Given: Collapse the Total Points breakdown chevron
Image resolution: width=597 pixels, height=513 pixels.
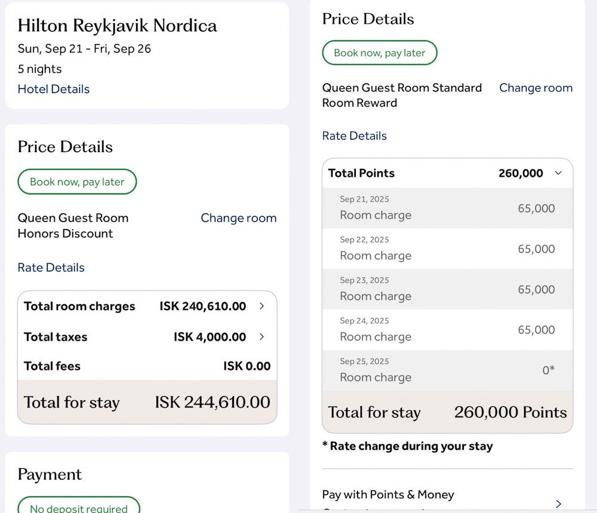Looking at the screenshot, I should pyautogui.click(x=558, y=173).
